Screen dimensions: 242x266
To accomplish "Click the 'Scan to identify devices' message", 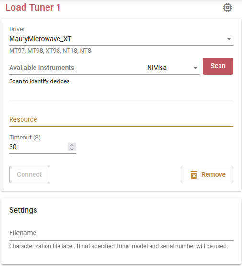I will [x=40, y=81].
